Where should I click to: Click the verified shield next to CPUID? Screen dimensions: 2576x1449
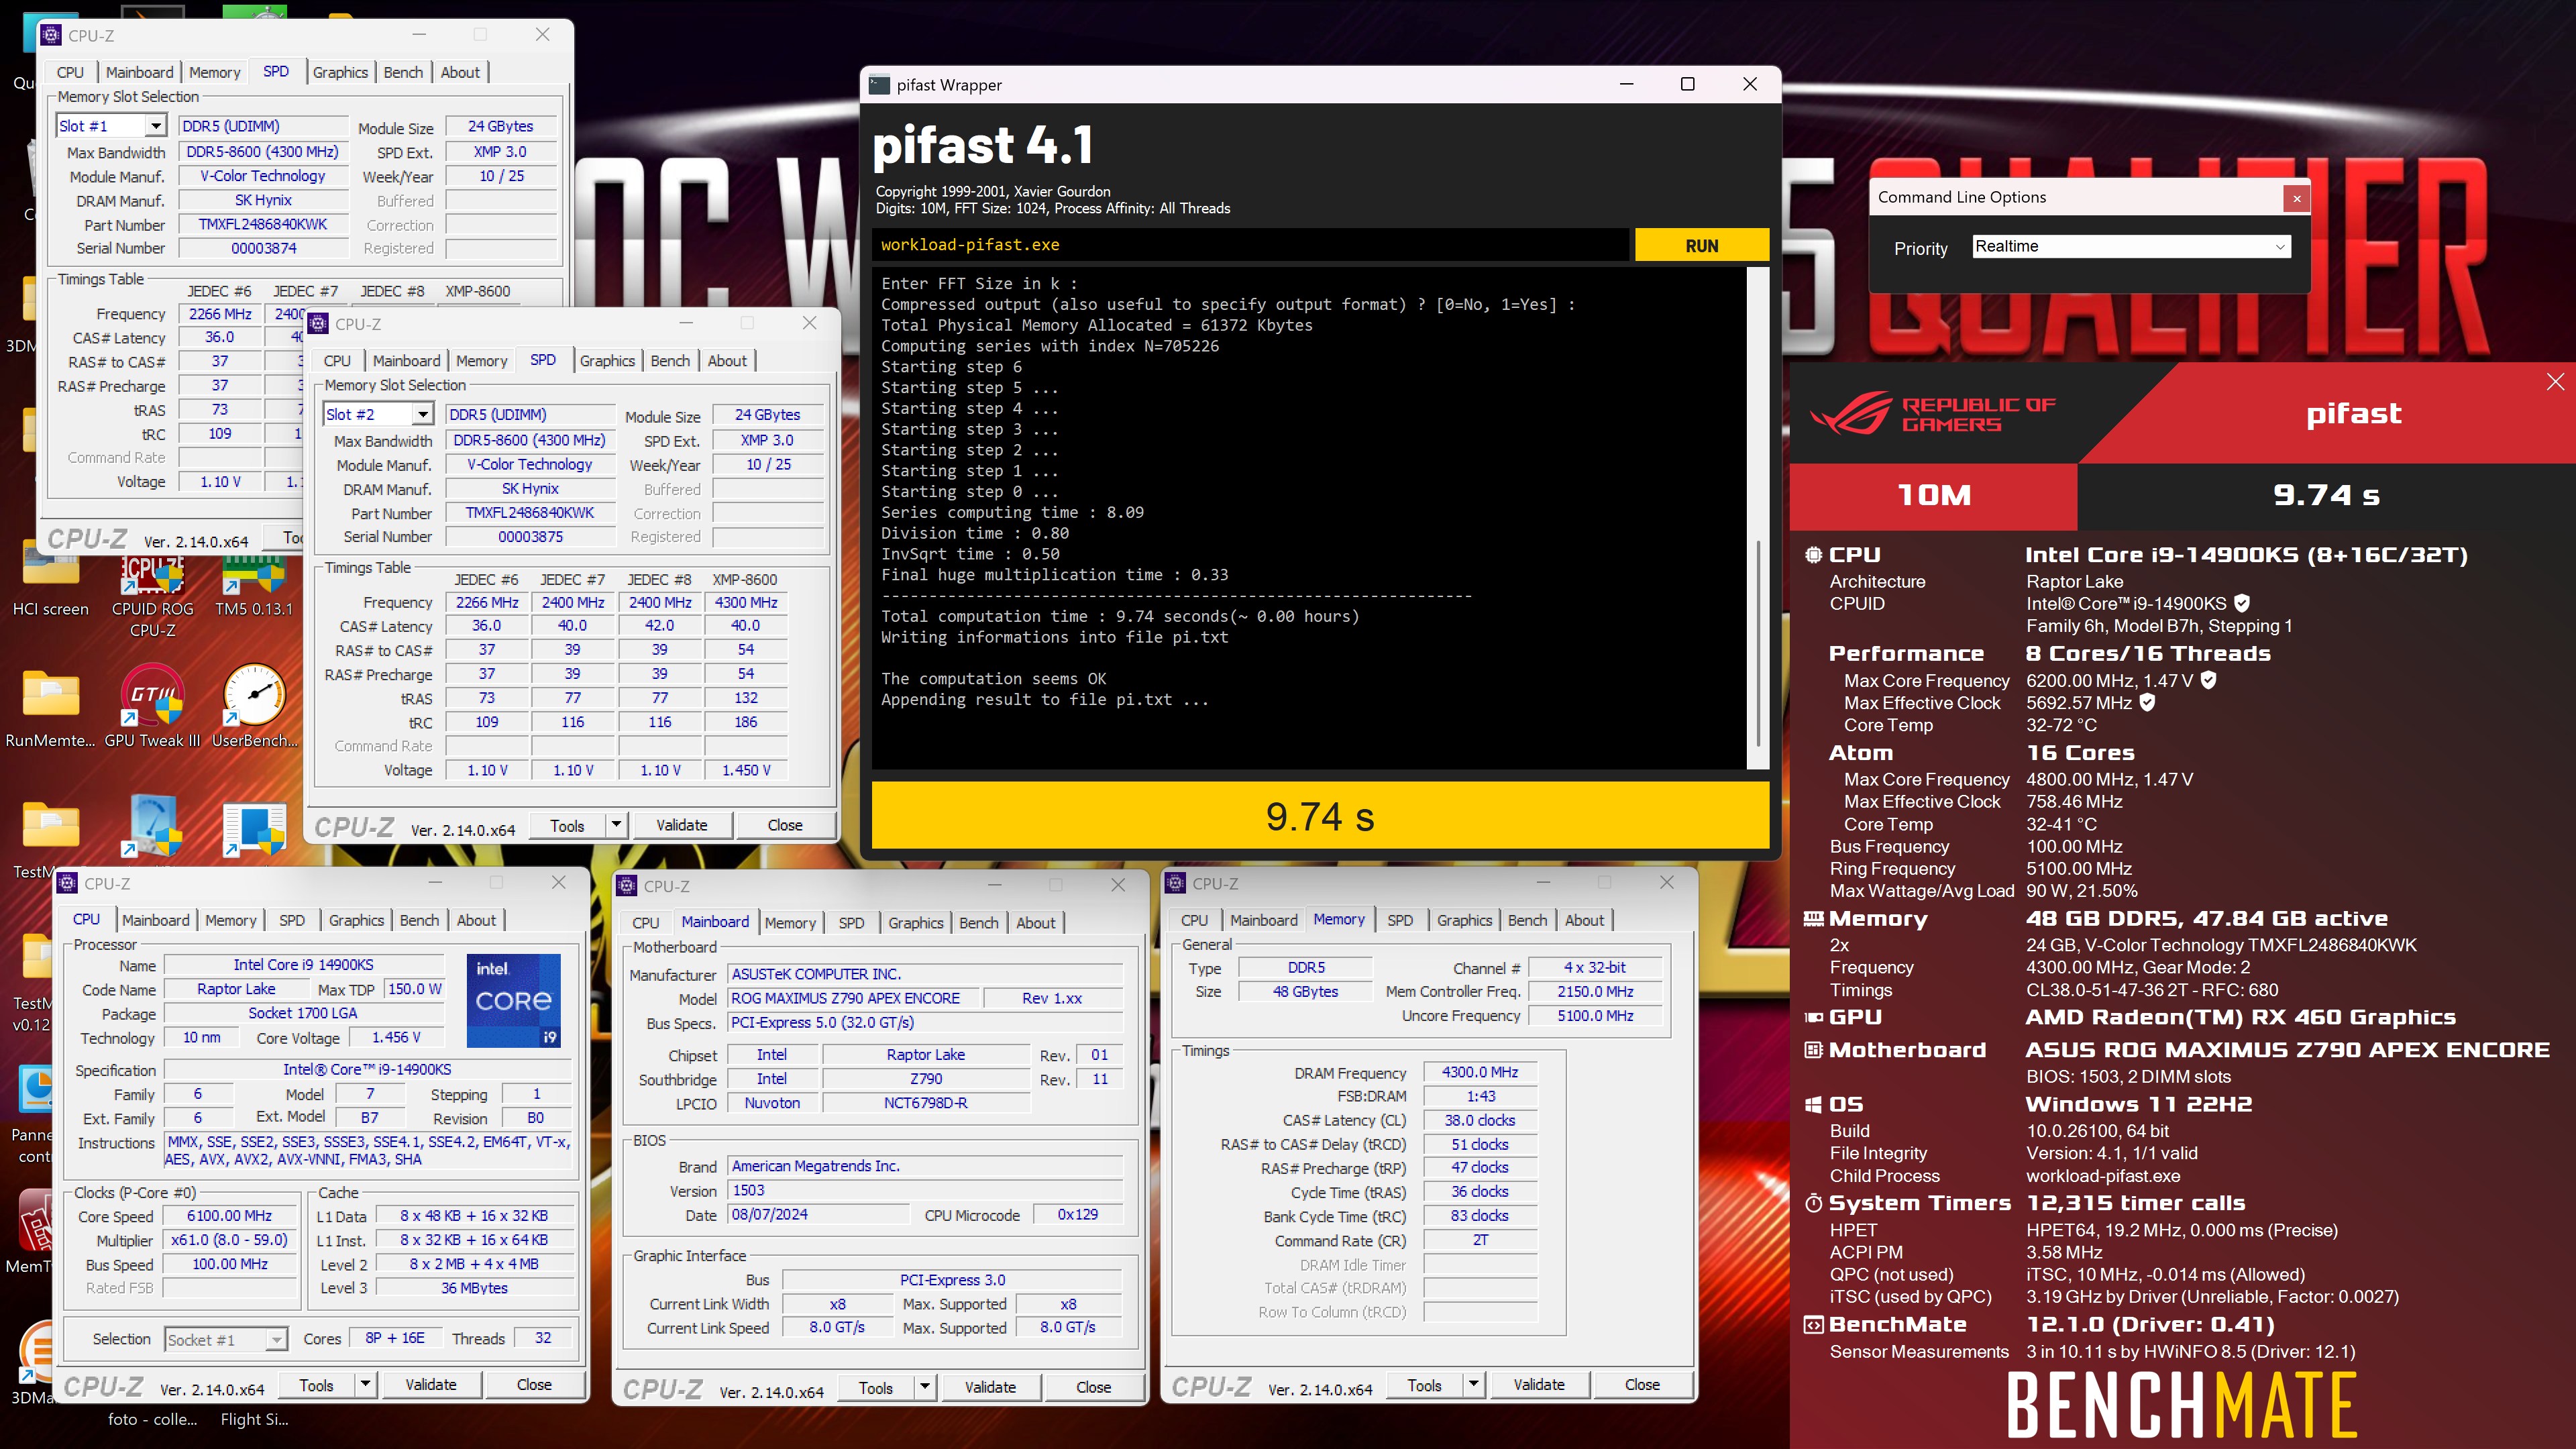(2242, 603)
